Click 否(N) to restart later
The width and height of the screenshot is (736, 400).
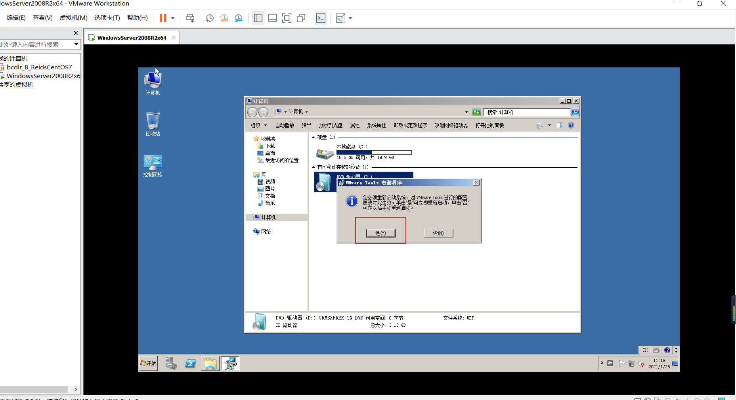coord(438,233)
